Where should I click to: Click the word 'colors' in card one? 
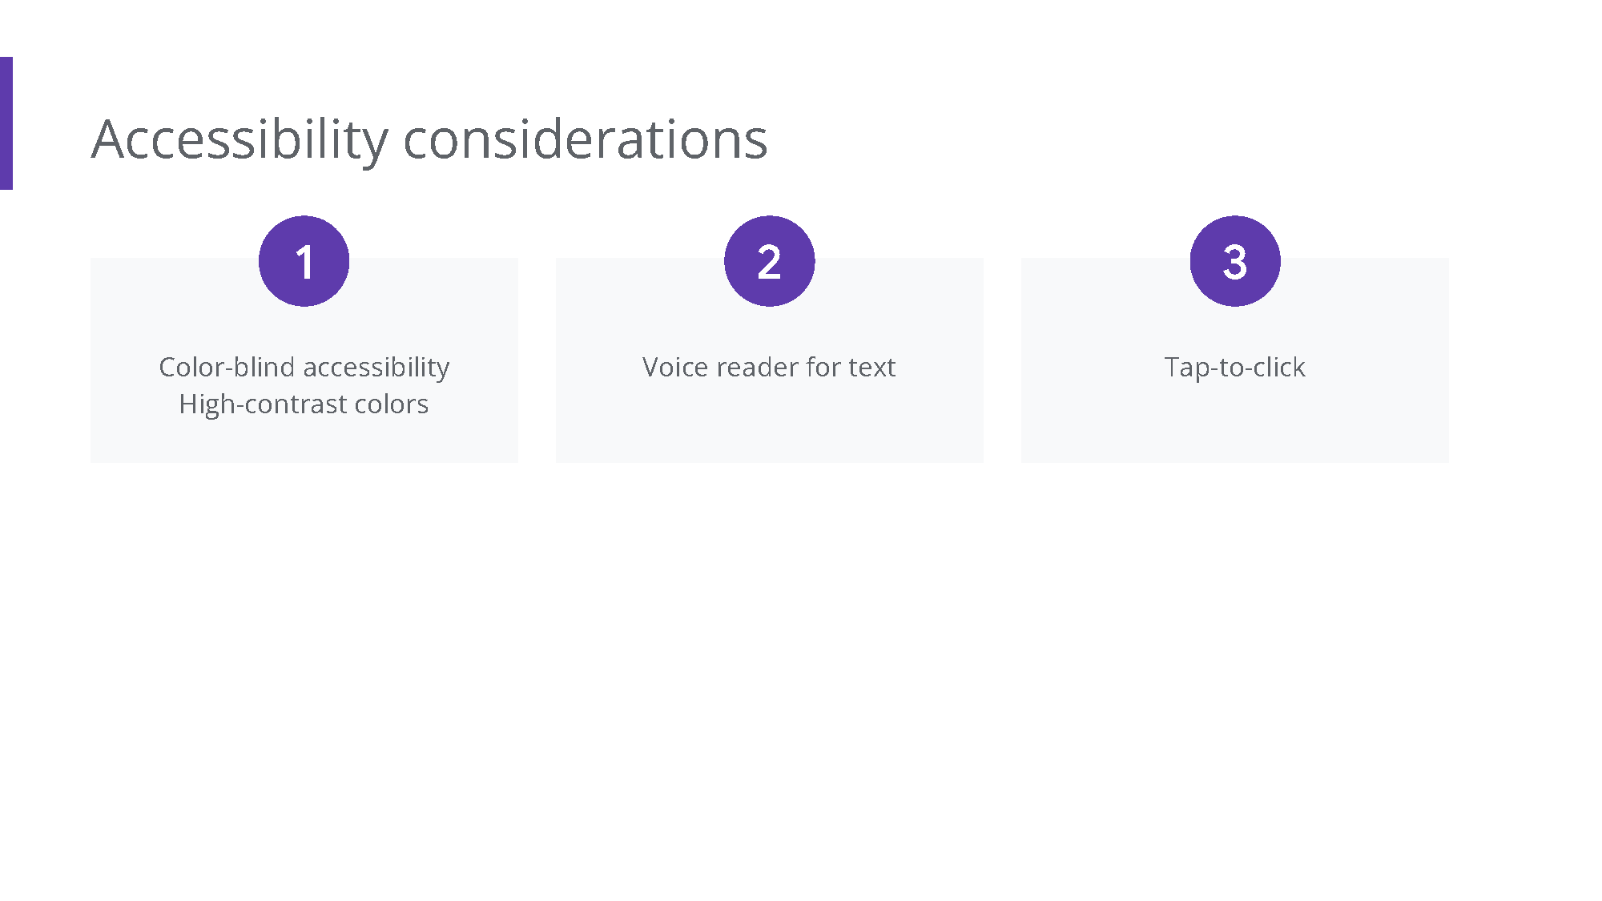(392, 404)
